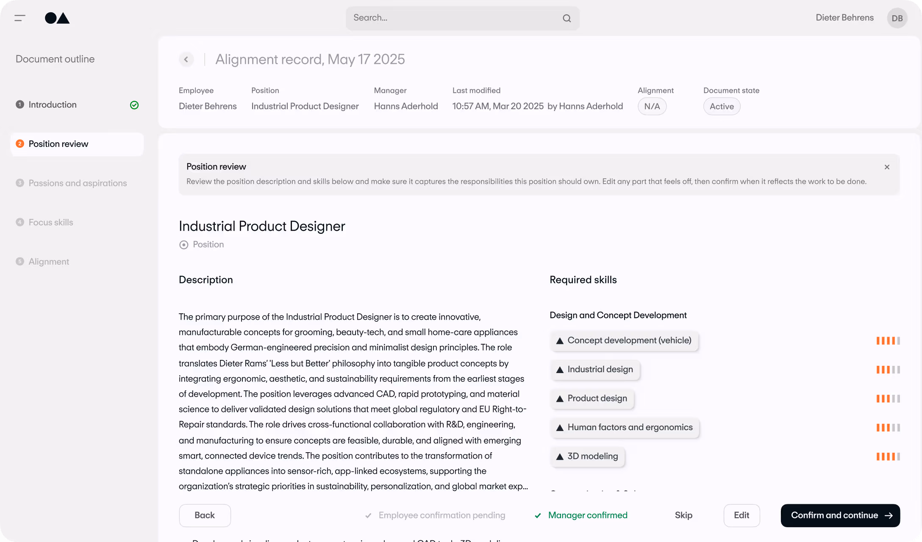922x542 pixels.
Task: Click step 2 orange number badge
Action: [x=20, y=144]
